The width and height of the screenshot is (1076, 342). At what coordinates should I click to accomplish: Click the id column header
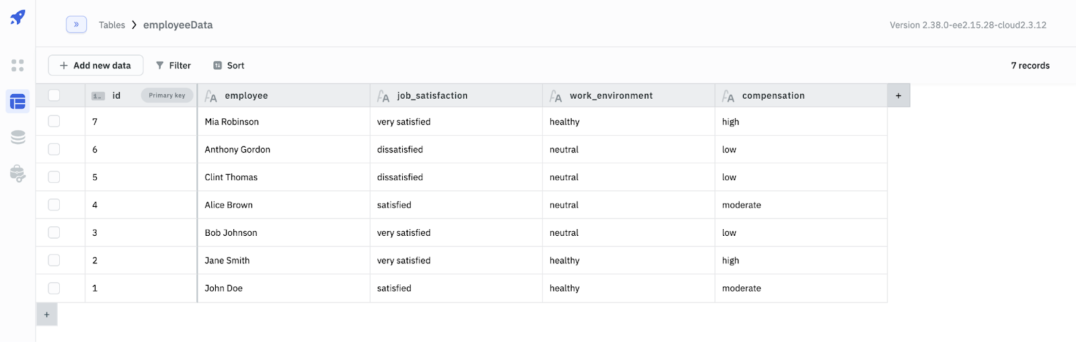coord(141,95)
